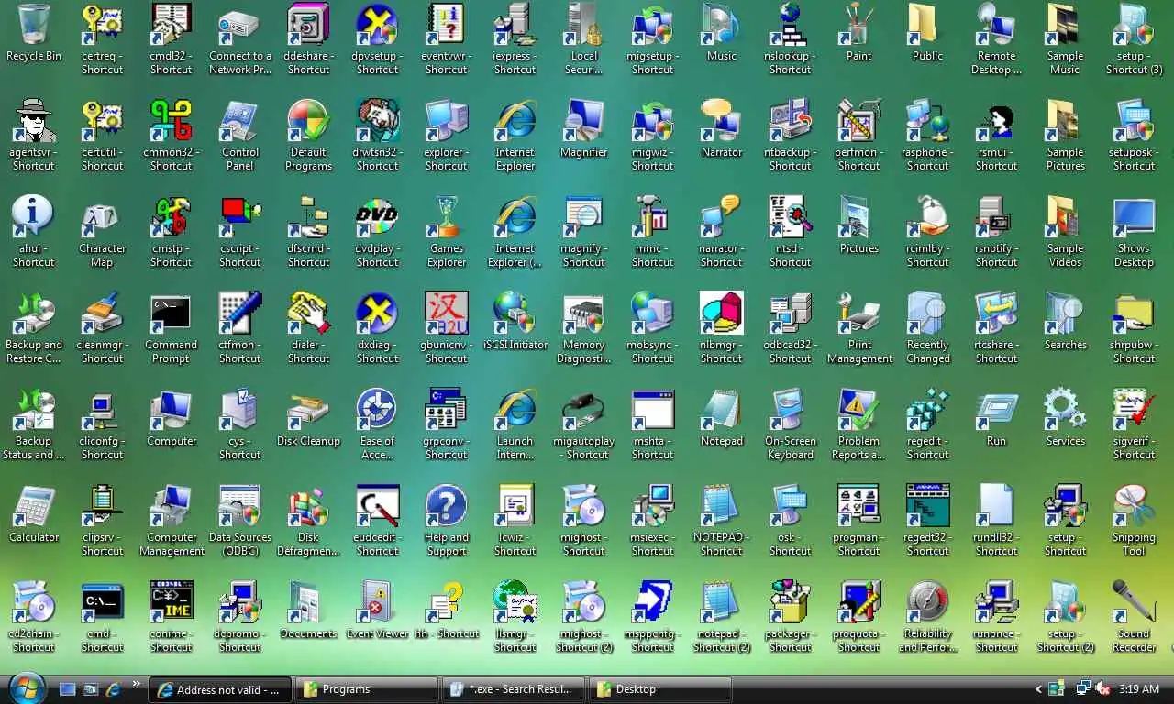
Task: Select the Control Panel icon
Action: pyautogui.click(x=240, y=121)
